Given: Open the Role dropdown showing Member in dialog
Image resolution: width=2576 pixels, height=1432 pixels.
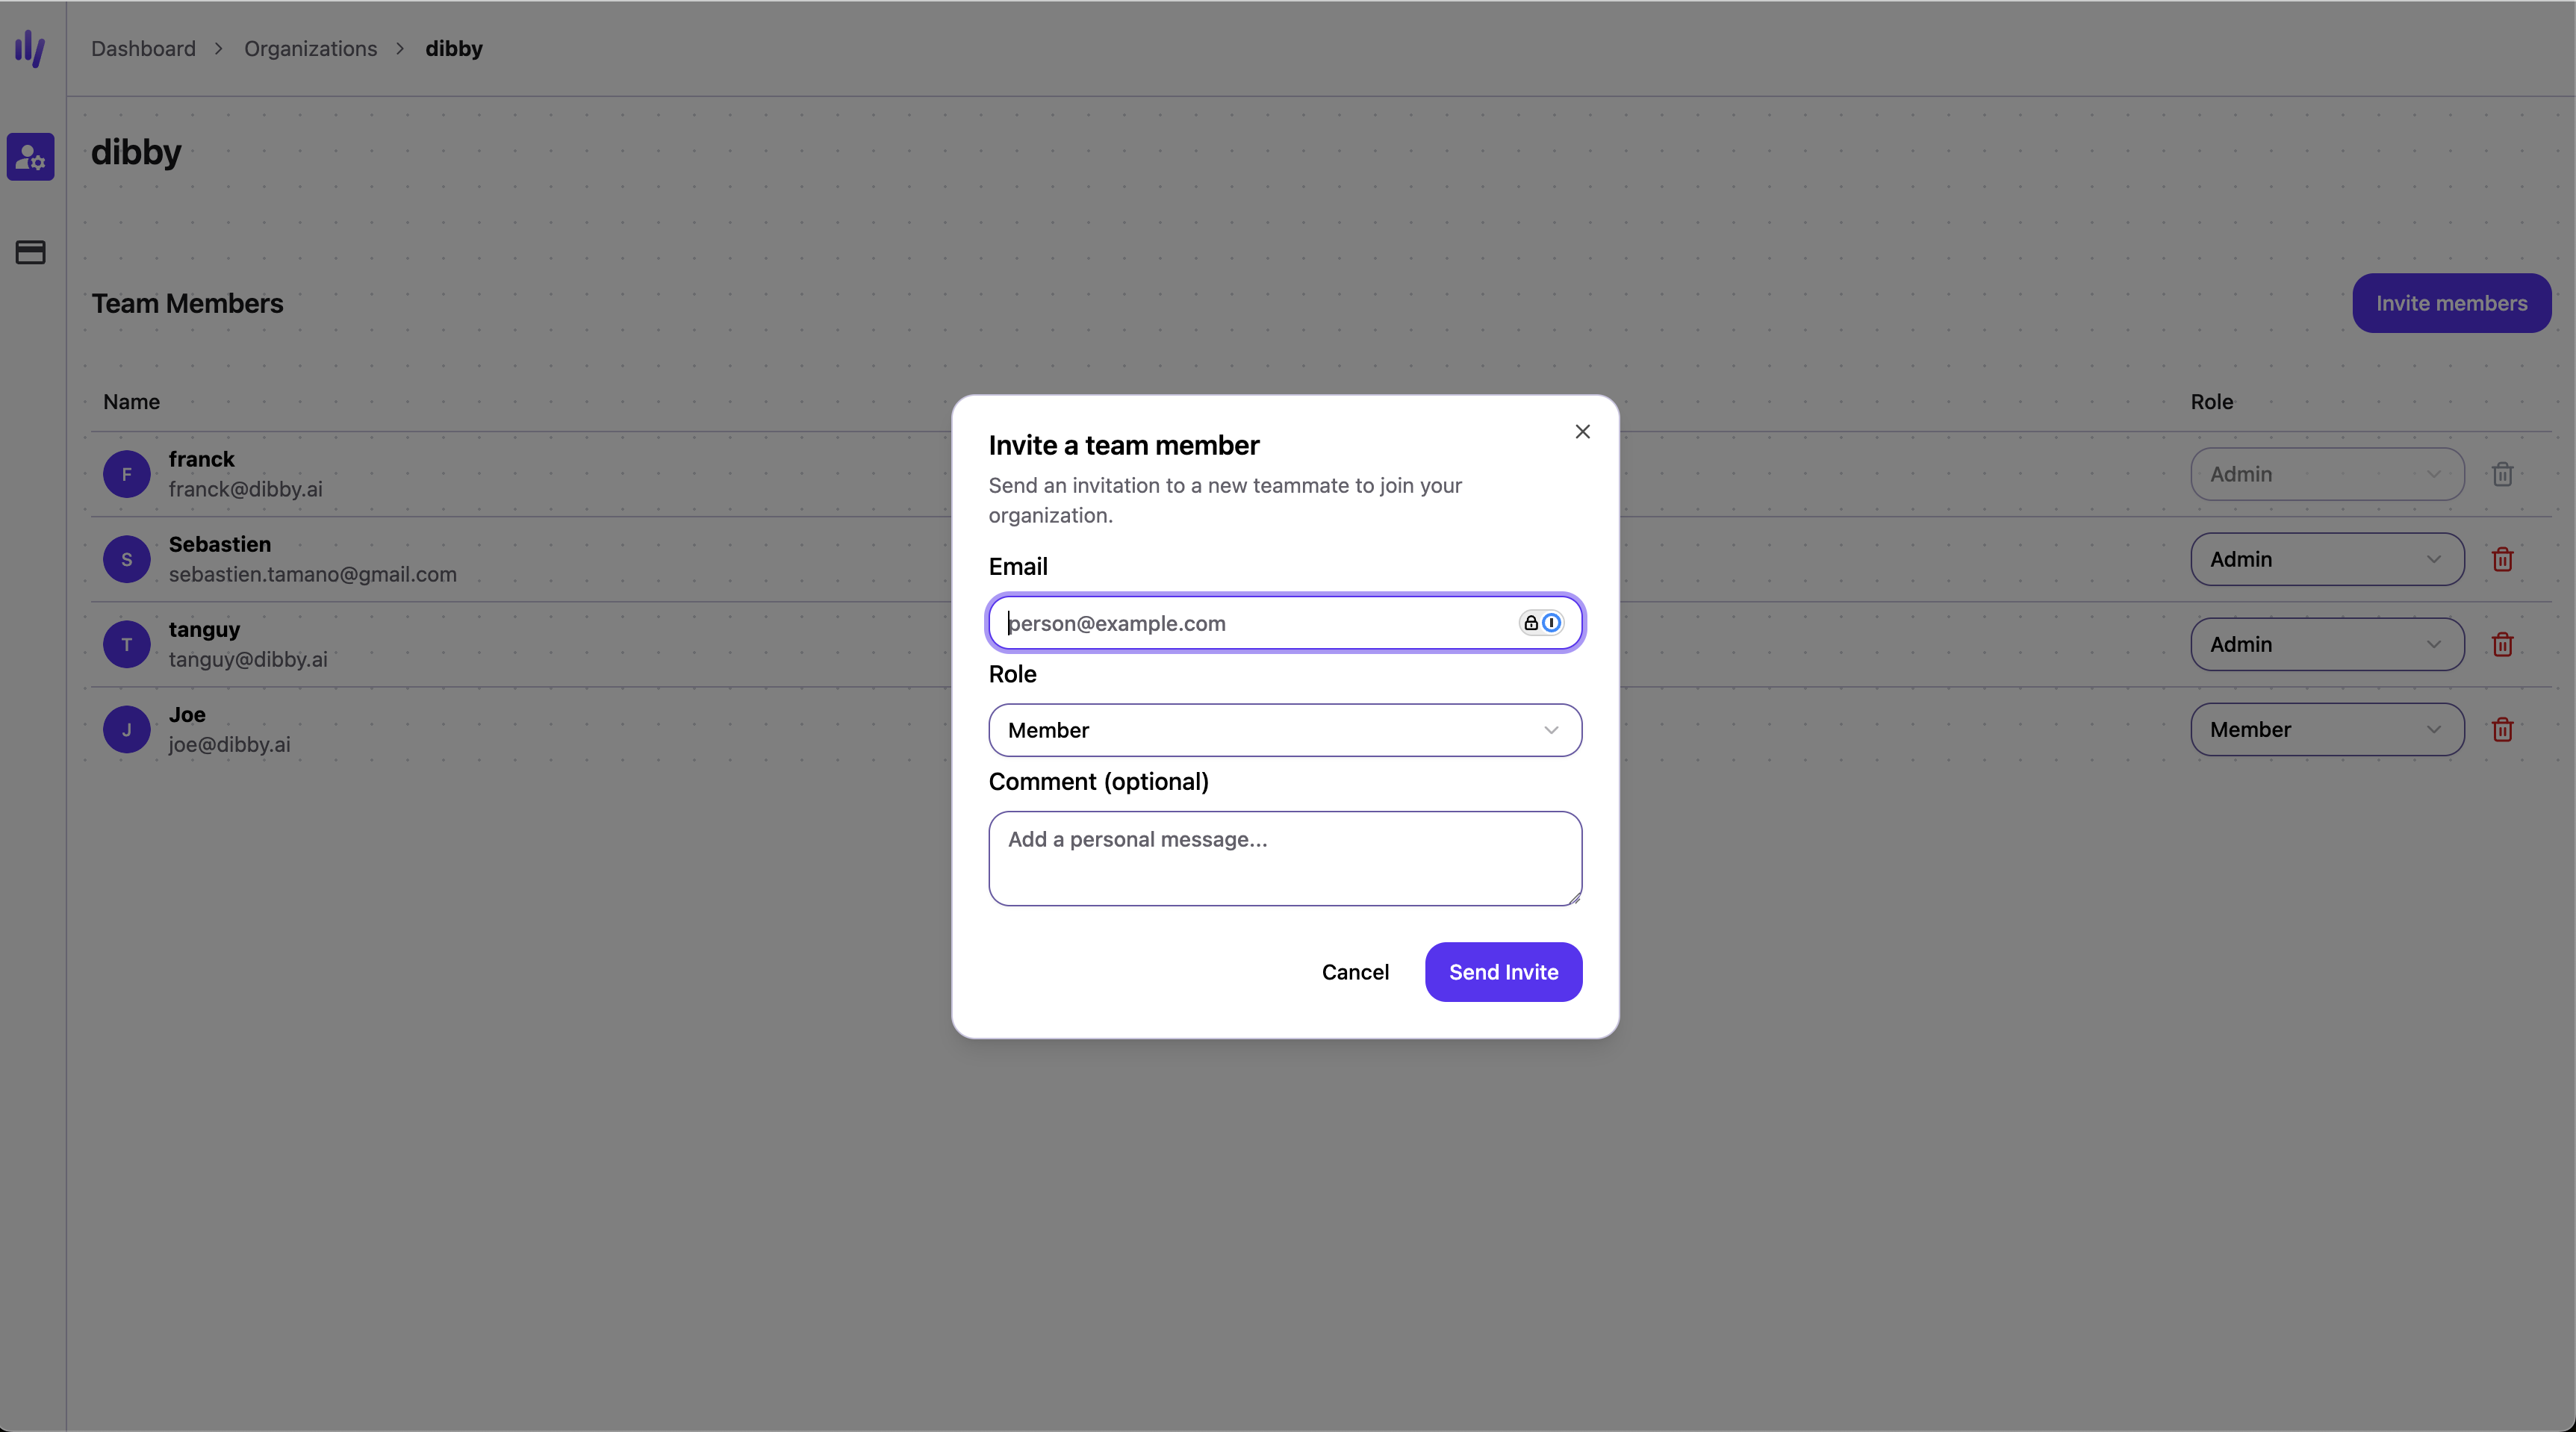Looking at the screenshot, I should click(1284, 730).
